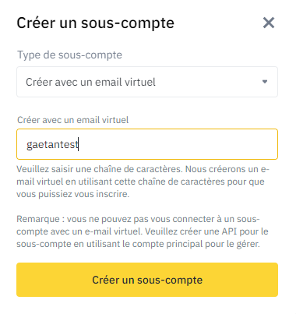The width and height of the screenshot is (296, 314).
Task: Click the Remarque note paragraph
Action: coord(143,231)
